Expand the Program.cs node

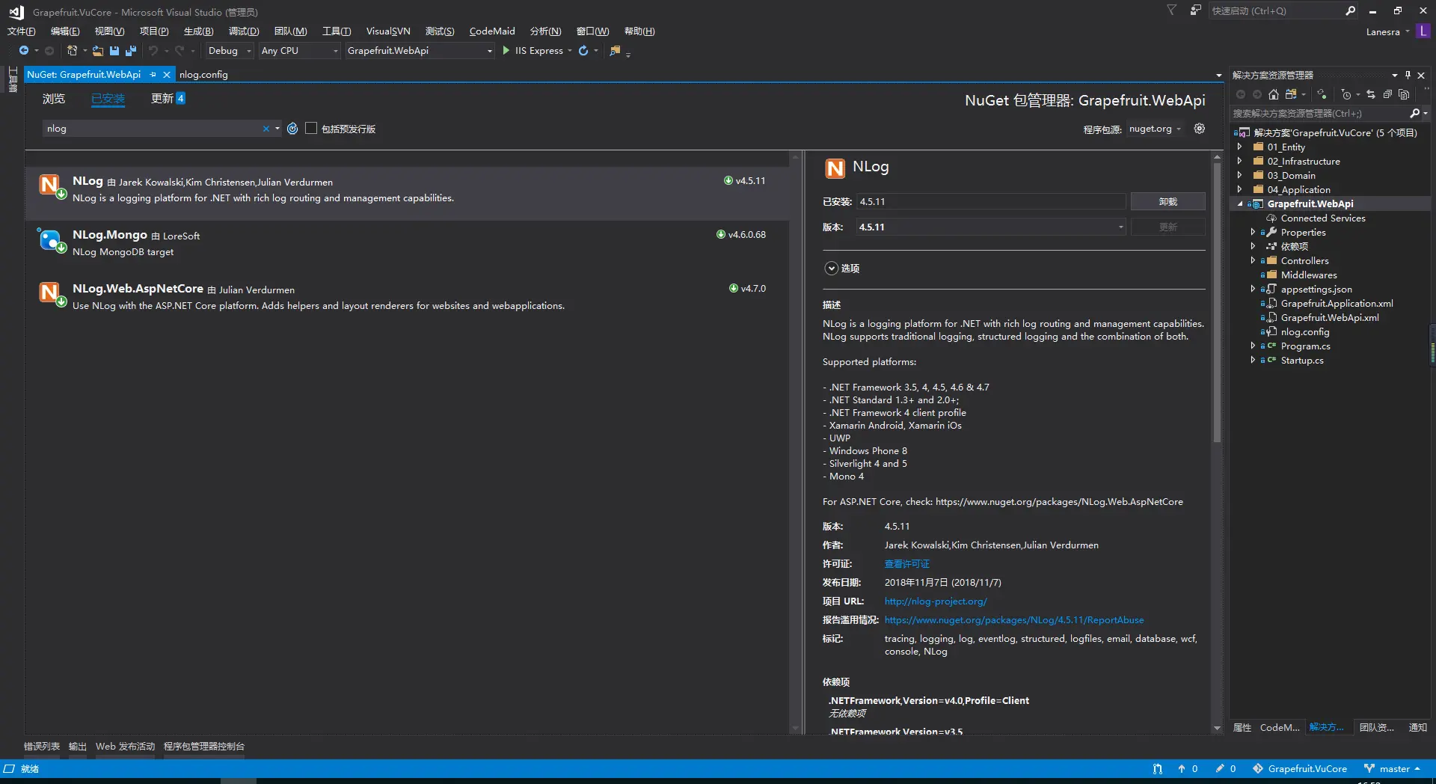coord(1253,346)
